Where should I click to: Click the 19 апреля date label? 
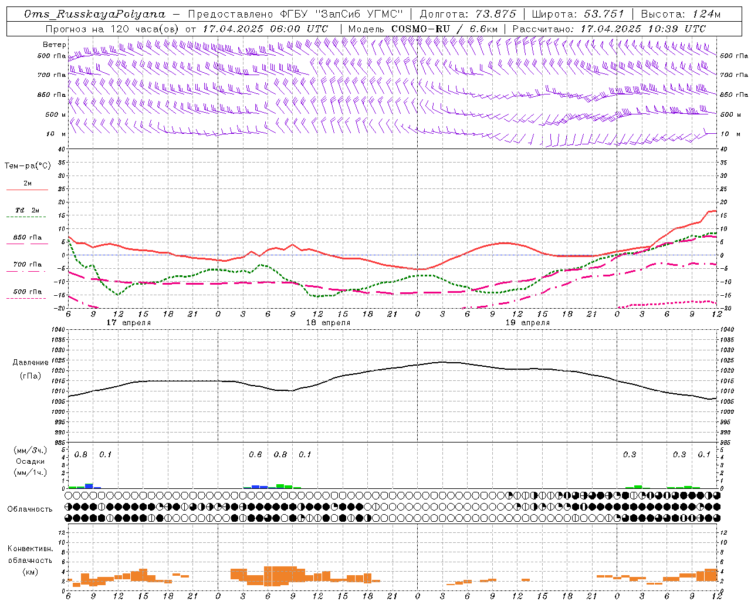(x=527, y=323)
